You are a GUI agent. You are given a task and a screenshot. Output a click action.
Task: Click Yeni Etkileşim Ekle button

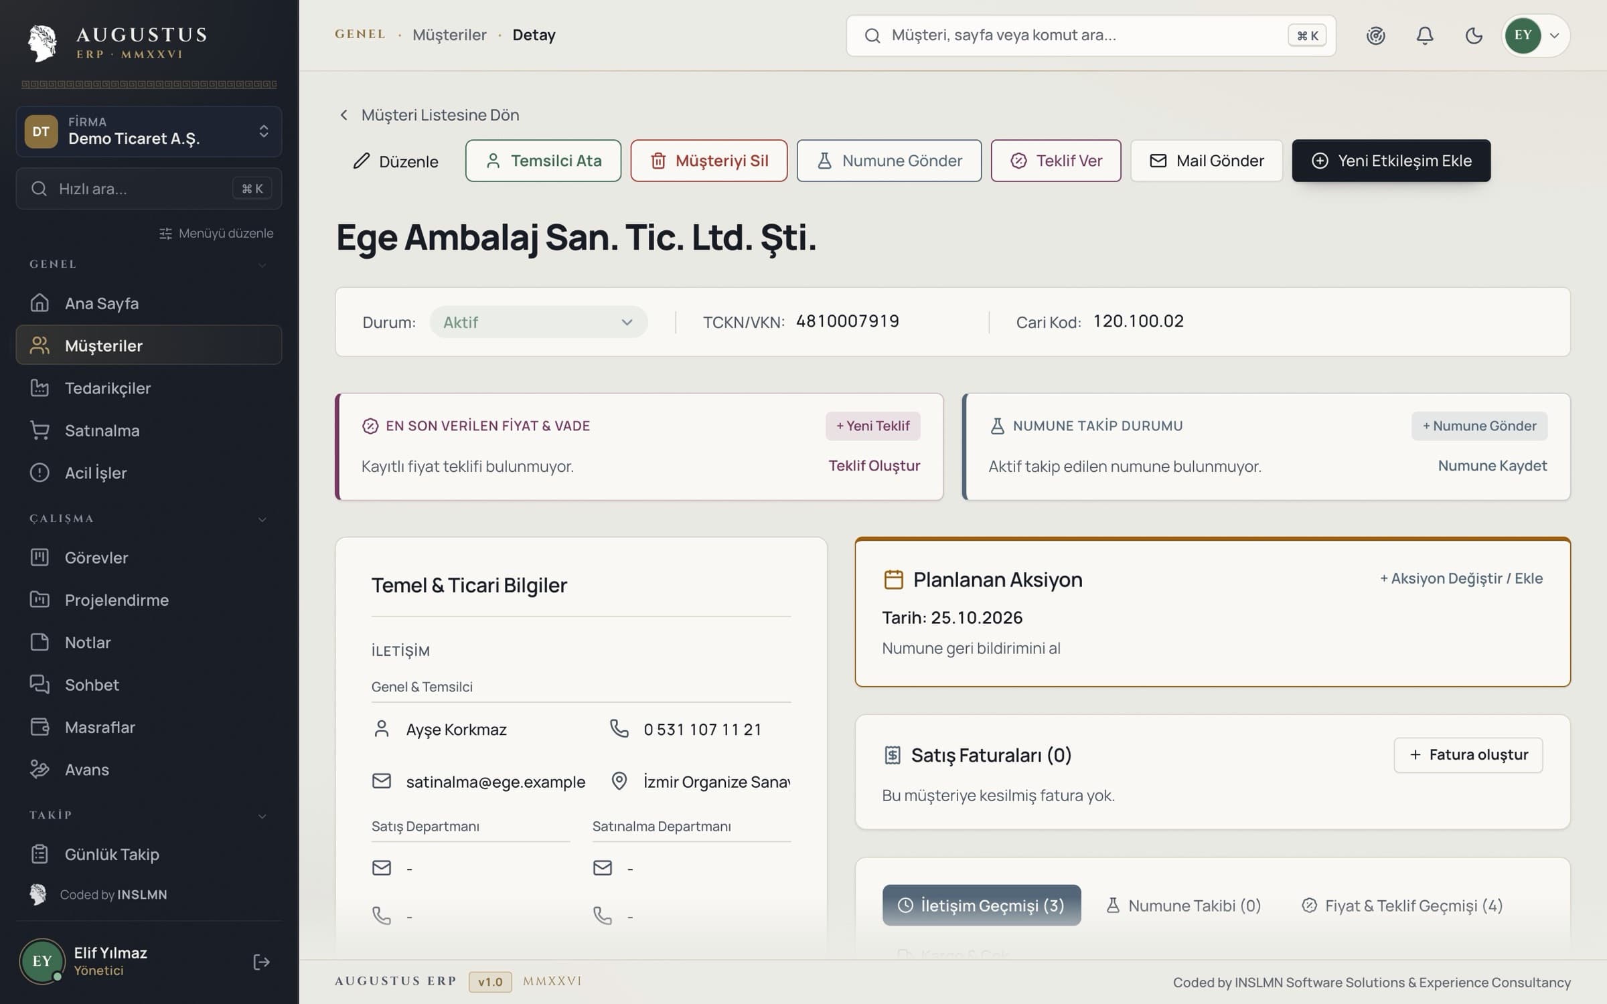(x=1391, y=161)
